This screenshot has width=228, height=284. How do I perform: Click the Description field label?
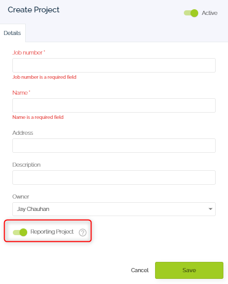pos(26,165)
